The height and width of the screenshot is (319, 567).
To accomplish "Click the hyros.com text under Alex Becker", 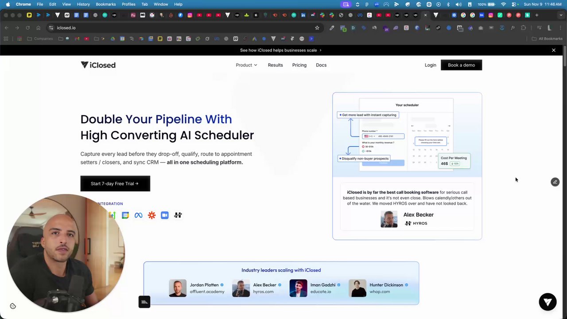I will tap(263, 292).
